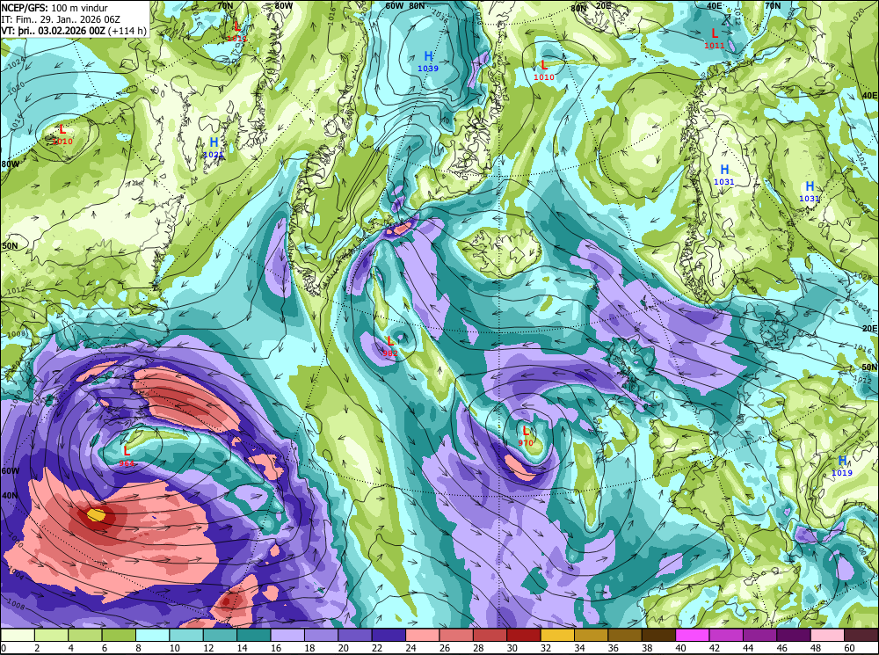Viewport: 879px width, 655px height.
Task: Select the 10–12 turquoise legend swatch
Action: tap(186, 635)
